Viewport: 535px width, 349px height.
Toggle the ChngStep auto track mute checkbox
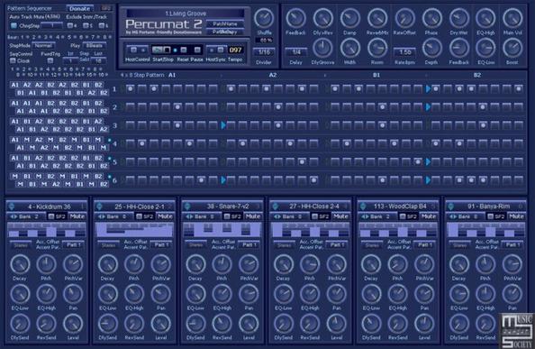pos(14,25)
